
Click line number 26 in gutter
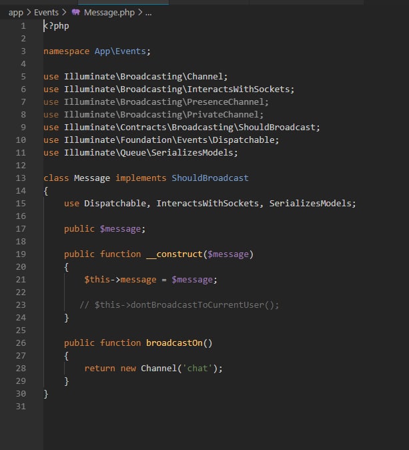[x=21, y=343]
